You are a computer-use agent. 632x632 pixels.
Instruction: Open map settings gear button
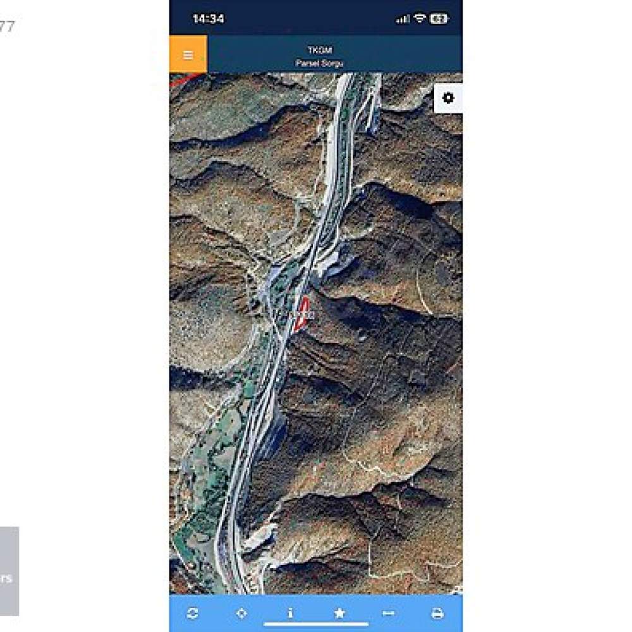(x=448, y=98)
